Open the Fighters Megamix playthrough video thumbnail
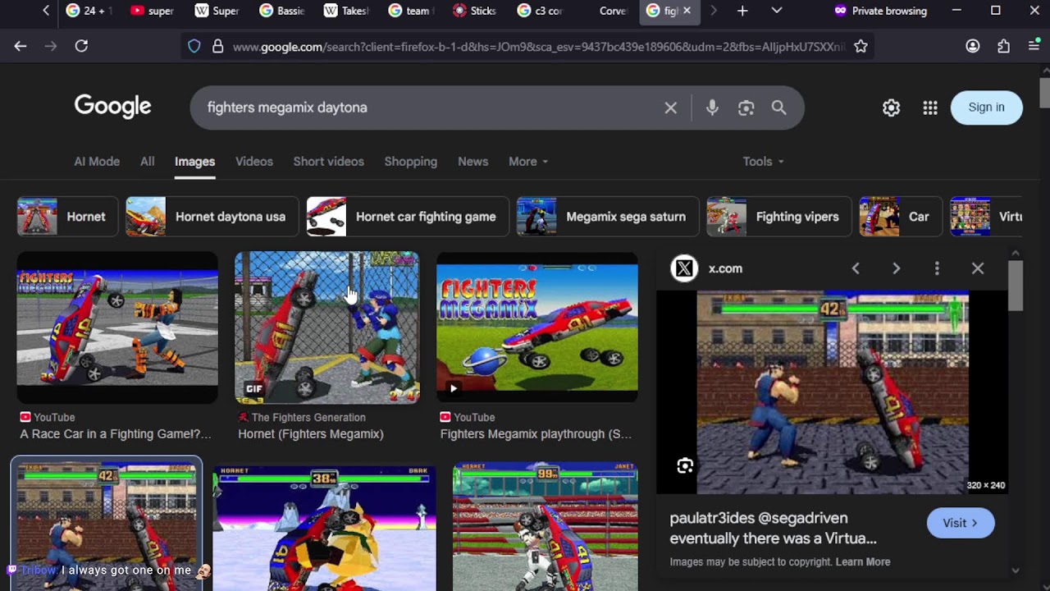Viewport: 1050px width, 591px height. (x=537, y=328)
